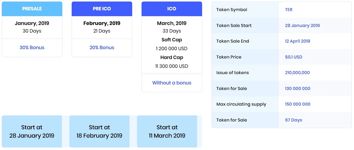Open the Start at 11 March 2019 box
The height and width of the screenshot is (150, 354).
tap(167, 131)
